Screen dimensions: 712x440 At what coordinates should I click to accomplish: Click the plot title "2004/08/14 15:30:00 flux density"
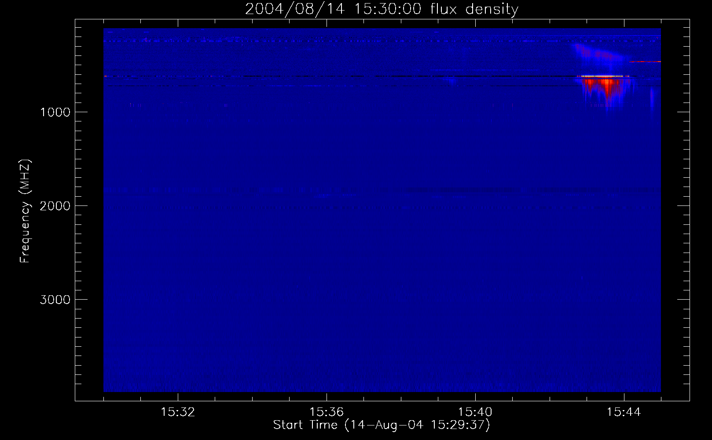tap(382, 9)
